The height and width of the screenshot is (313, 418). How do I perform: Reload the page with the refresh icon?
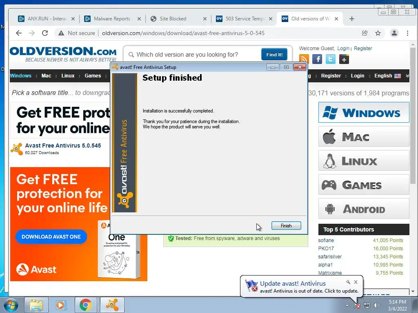45,33
